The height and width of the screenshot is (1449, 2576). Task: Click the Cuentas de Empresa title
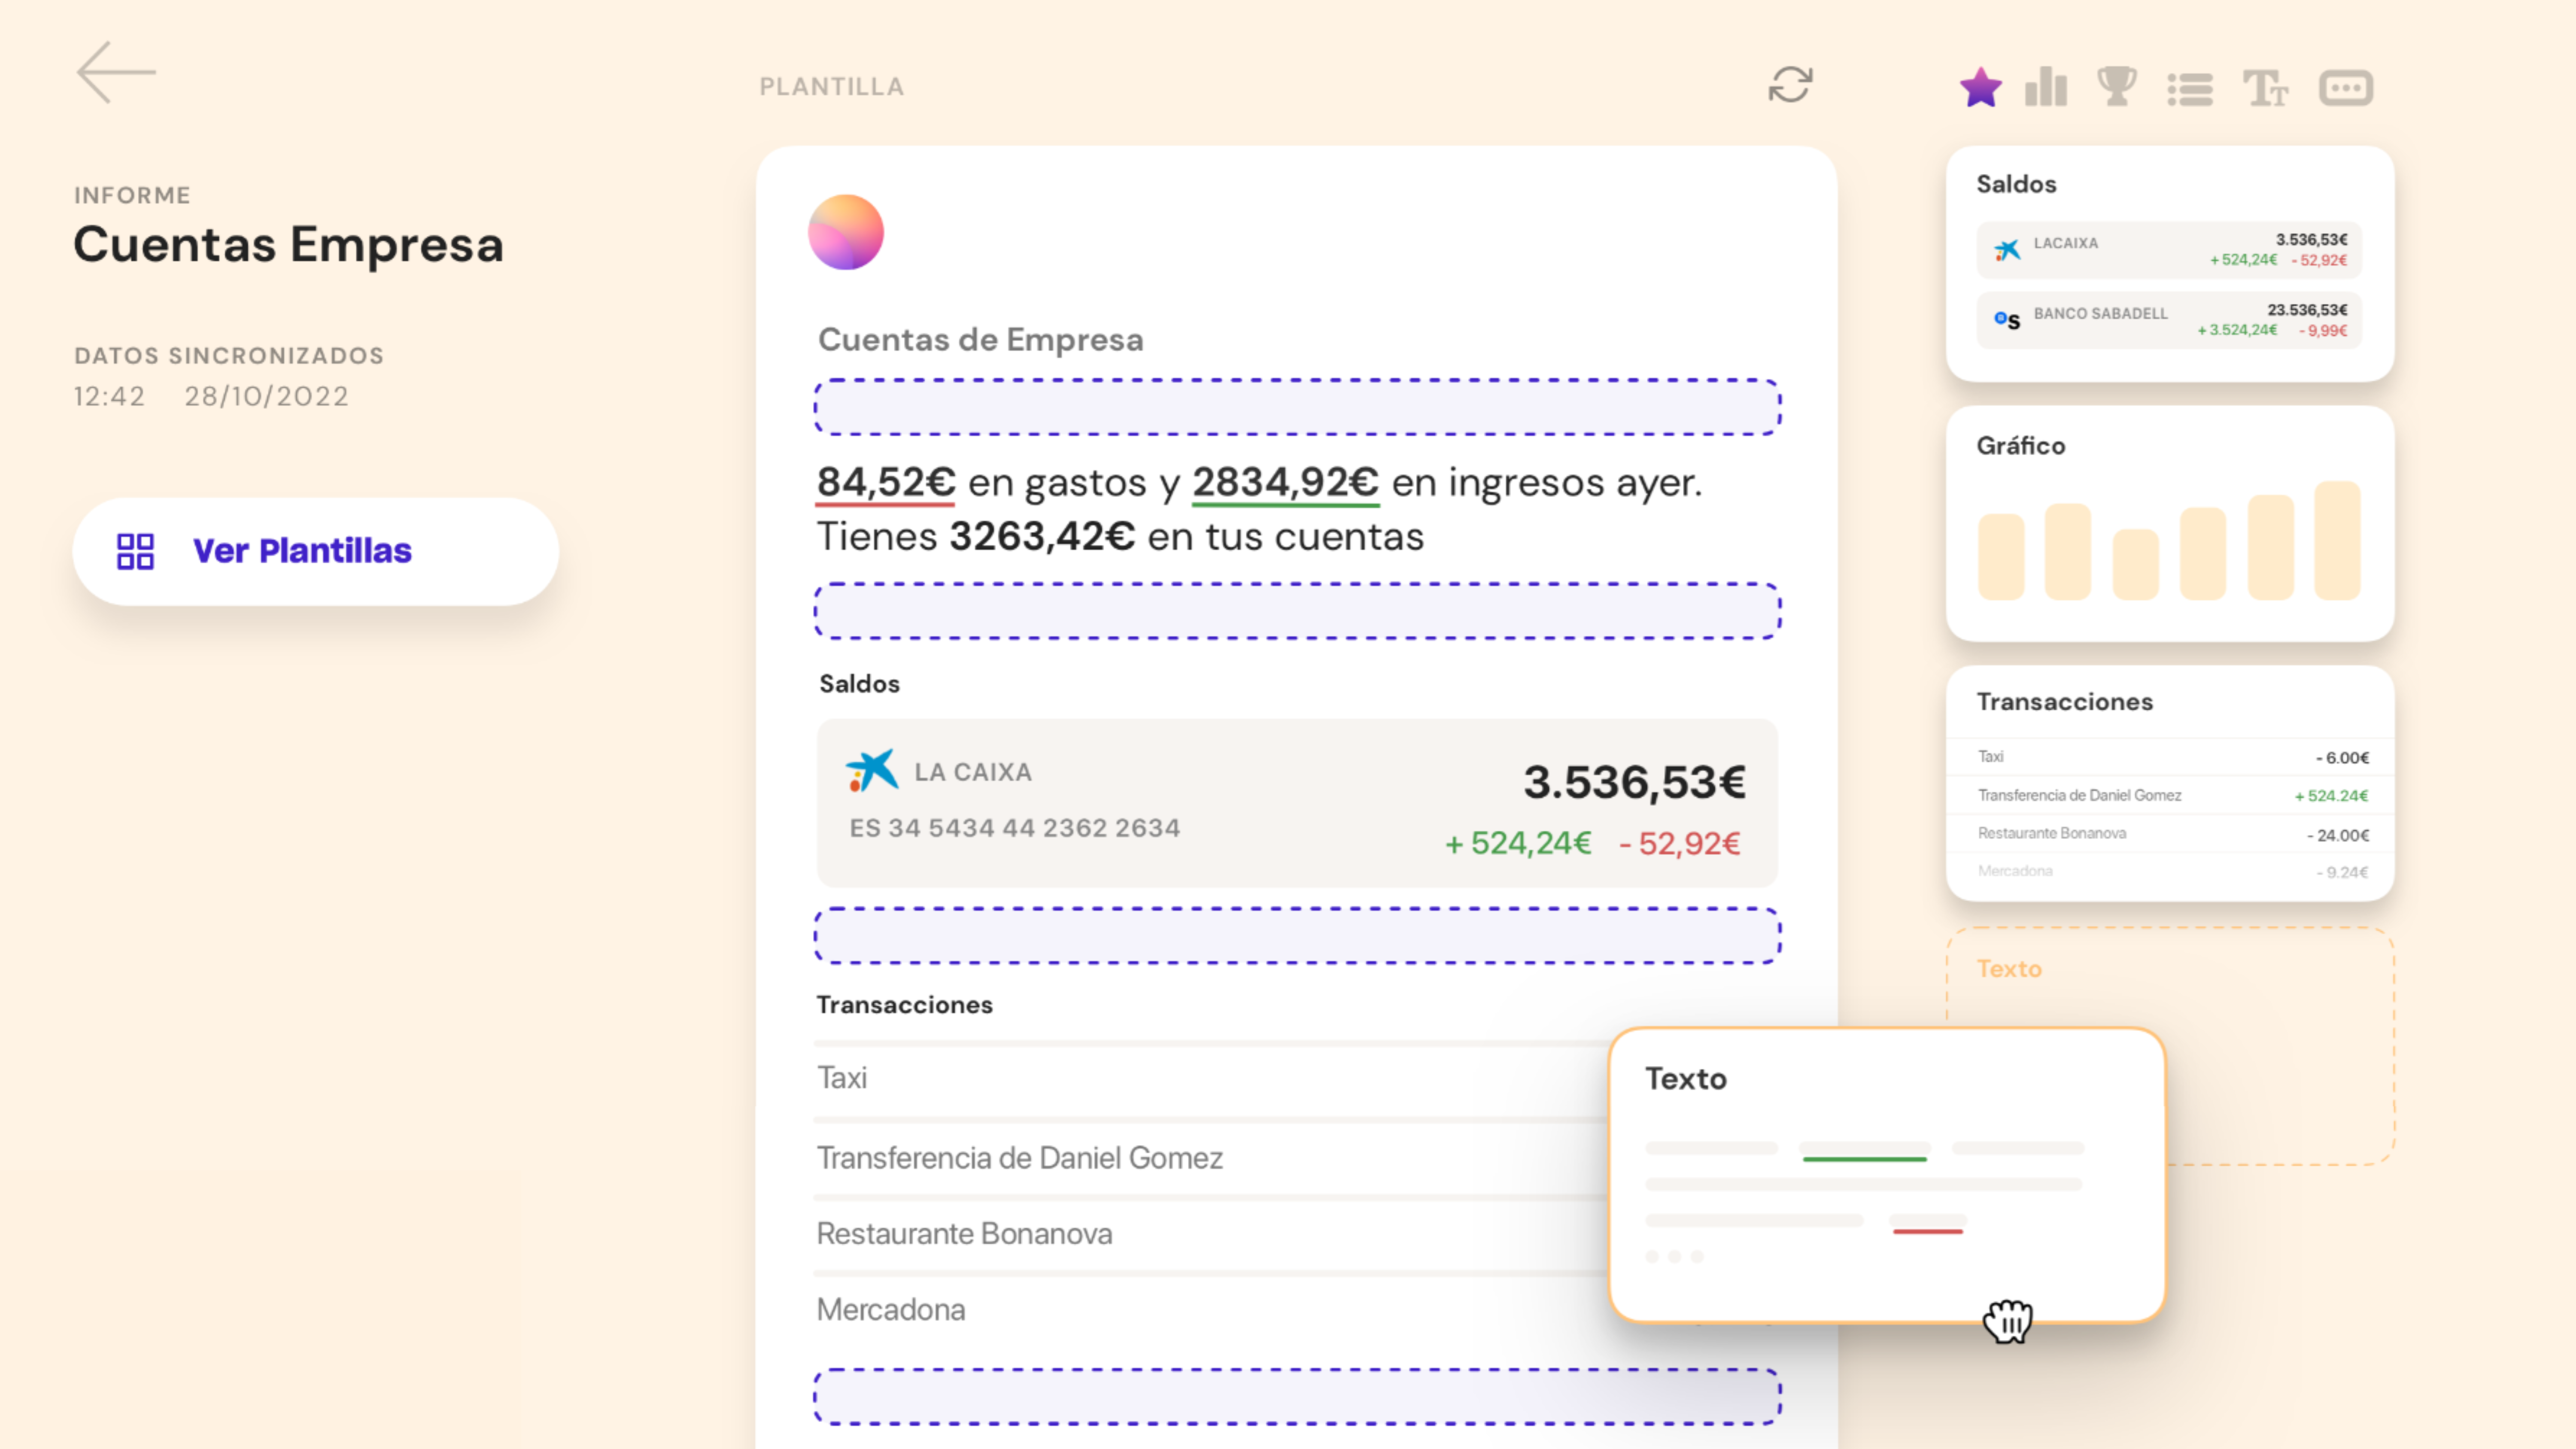click(x=980, y=340)
